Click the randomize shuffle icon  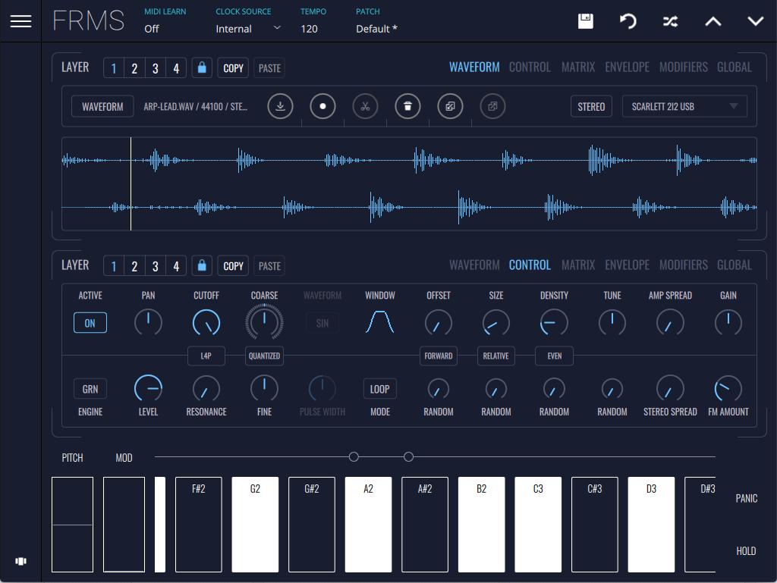pyautogui.click(x=670, y=21)
